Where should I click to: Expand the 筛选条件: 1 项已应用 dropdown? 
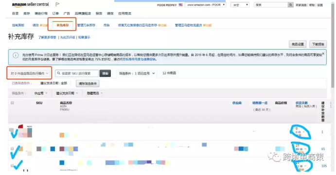coord(137,73)
